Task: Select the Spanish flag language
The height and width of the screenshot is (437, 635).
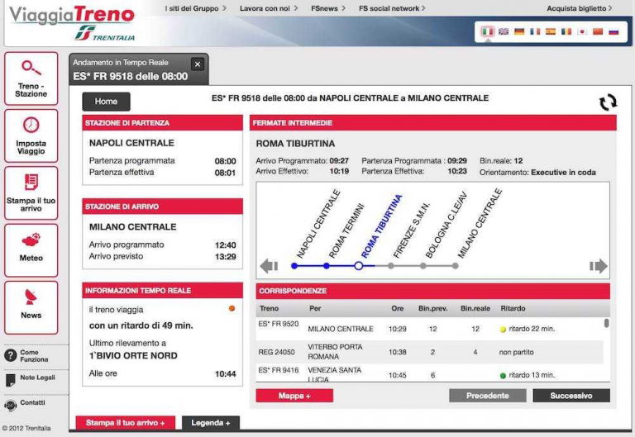Action: (551, 31)
